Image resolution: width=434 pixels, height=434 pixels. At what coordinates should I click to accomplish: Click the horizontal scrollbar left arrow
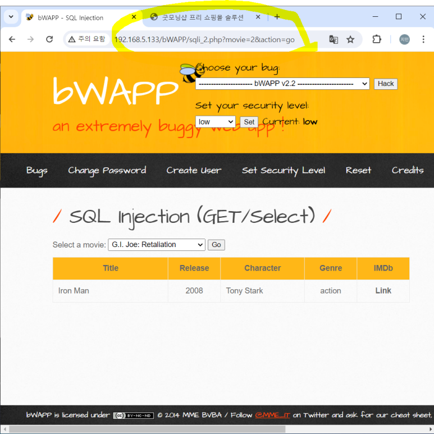click(x=4, y=430)
